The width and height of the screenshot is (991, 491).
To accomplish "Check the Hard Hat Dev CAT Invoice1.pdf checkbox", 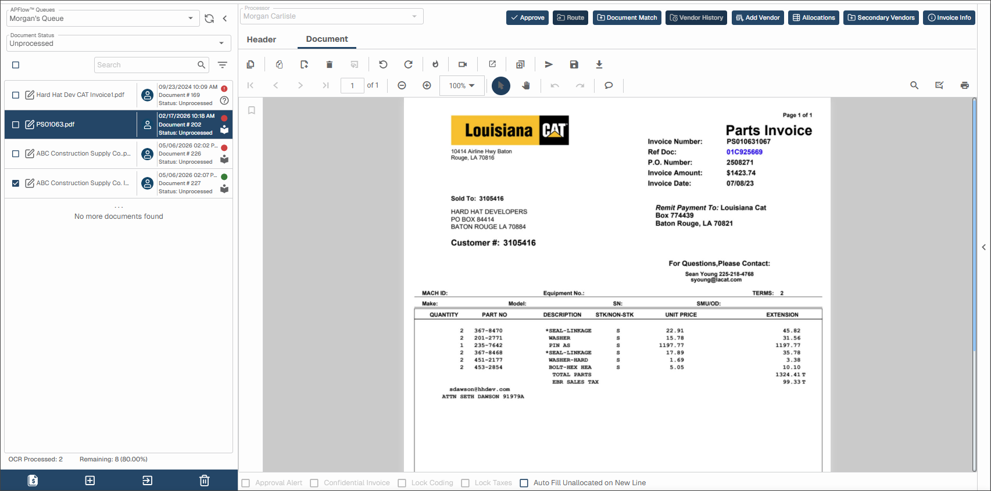I will point(16,95).
